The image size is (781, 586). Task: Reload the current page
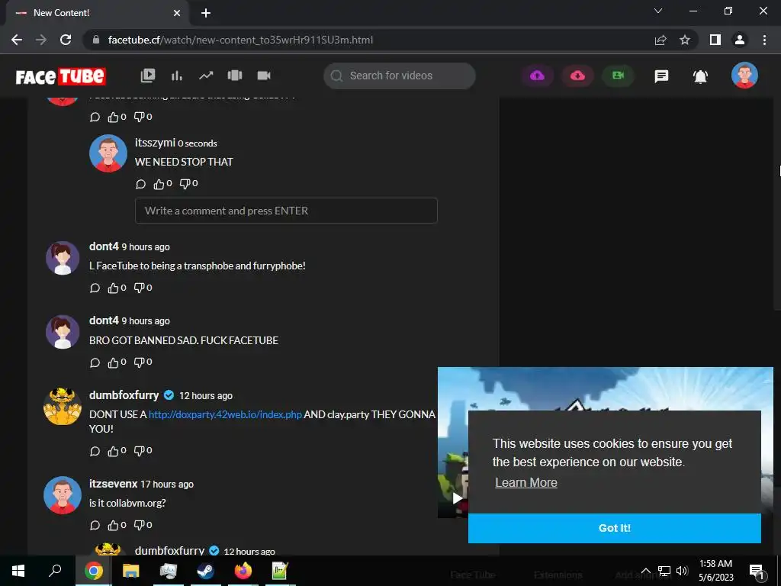tap(66, 40)
